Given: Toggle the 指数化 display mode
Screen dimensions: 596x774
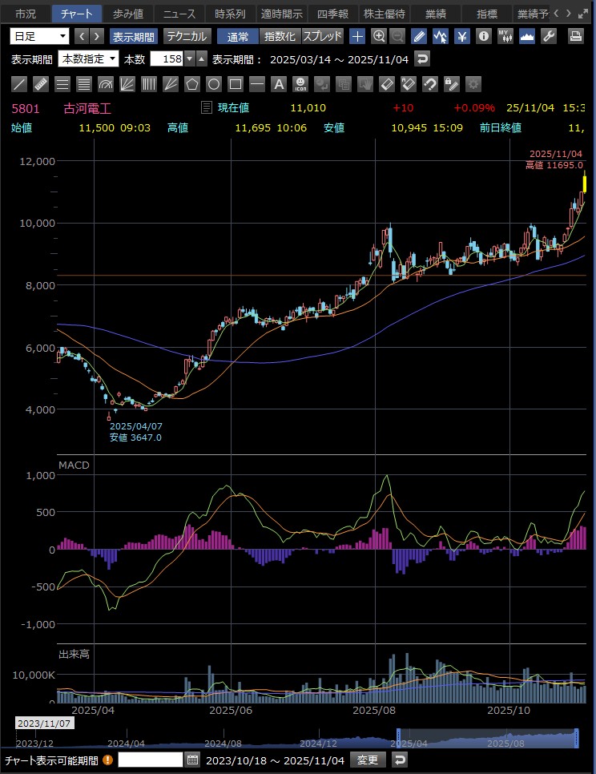Looking at the screenshot, I should [x=280, y=36].
